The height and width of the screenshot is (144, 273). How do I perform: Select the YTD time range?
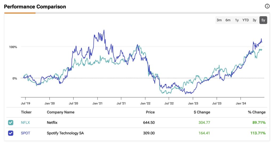pyautogui.click(x=246, y=20)
